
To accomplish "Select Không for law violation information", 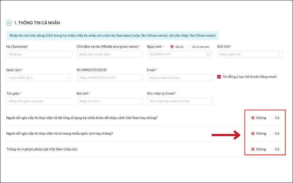I will click(253, 149).
